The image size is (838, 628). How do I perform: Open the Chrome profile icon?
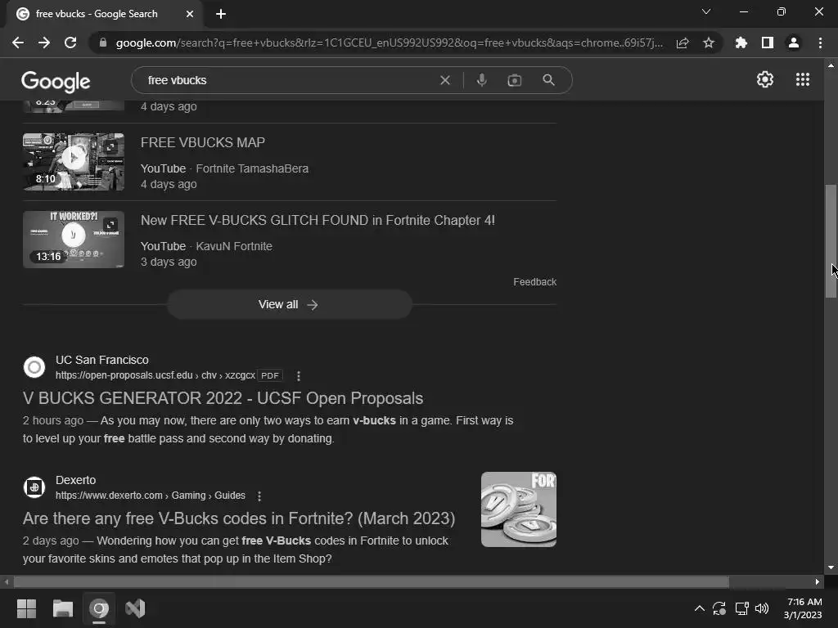[x=794, y=43]
